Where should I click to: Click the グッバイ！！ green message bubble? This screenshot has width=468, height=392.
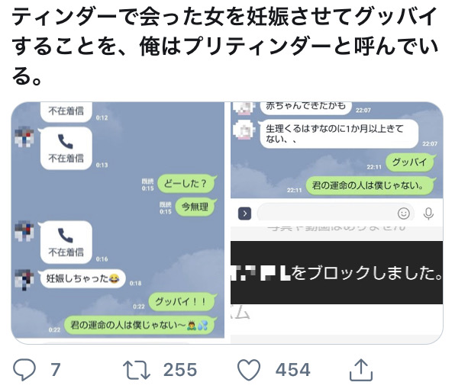(182, 302)
